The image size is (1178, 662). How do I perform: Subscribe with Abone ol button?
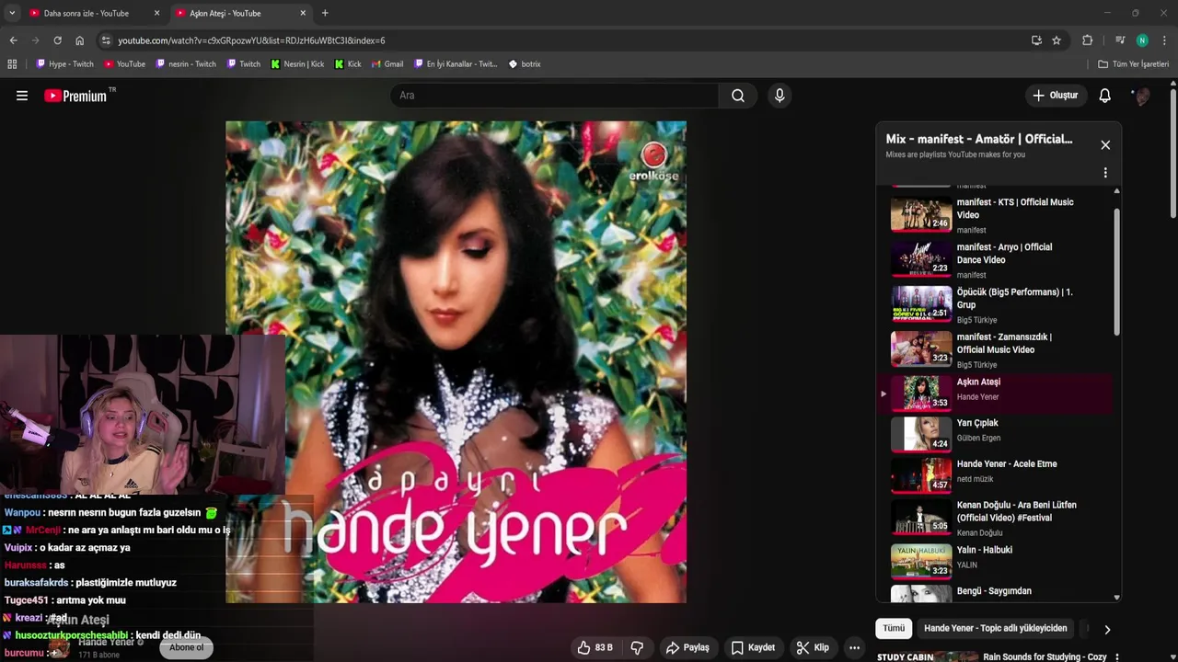186,647
